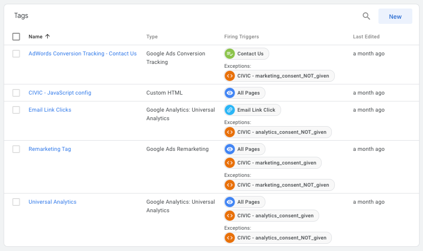Open the CIVIC - JavaScript config tag
Screen dimensions: 423x251
[60, 92]
